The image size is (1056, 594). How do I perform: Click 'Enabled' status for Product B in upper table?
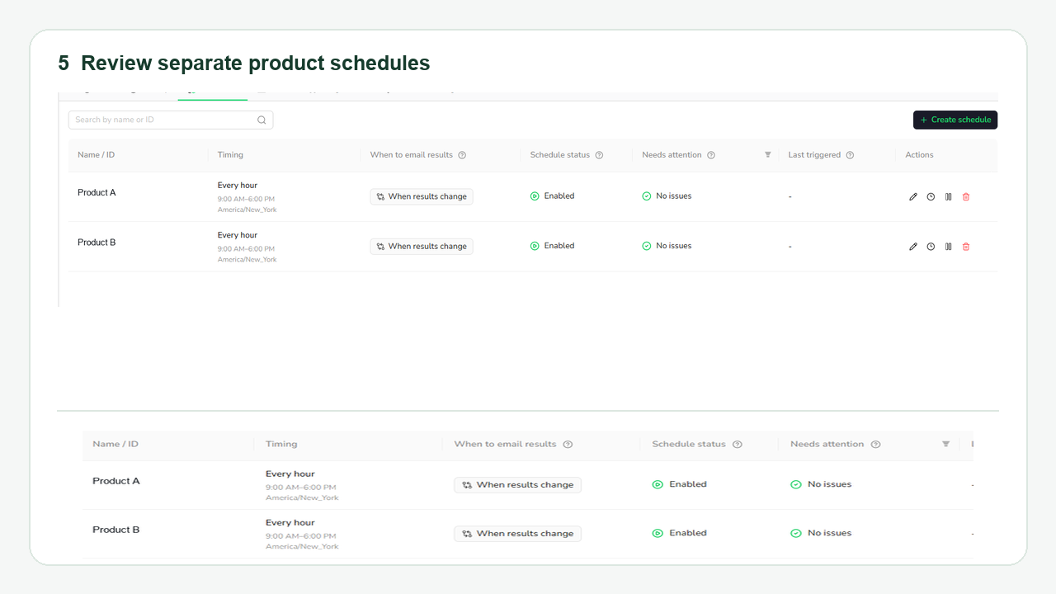coord(552,246)
